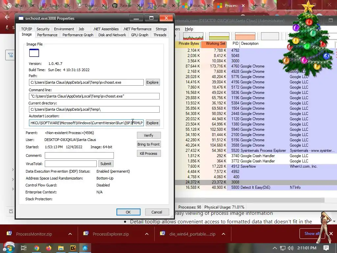337x253 pixels.
Task: Expand ProcessExplorer.zip download options chevron
Action: click(x=147, y=234)
